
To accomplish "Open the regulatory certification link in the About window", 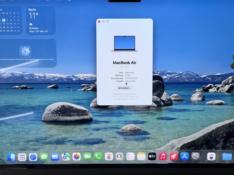I will click(x=124, y=94).
